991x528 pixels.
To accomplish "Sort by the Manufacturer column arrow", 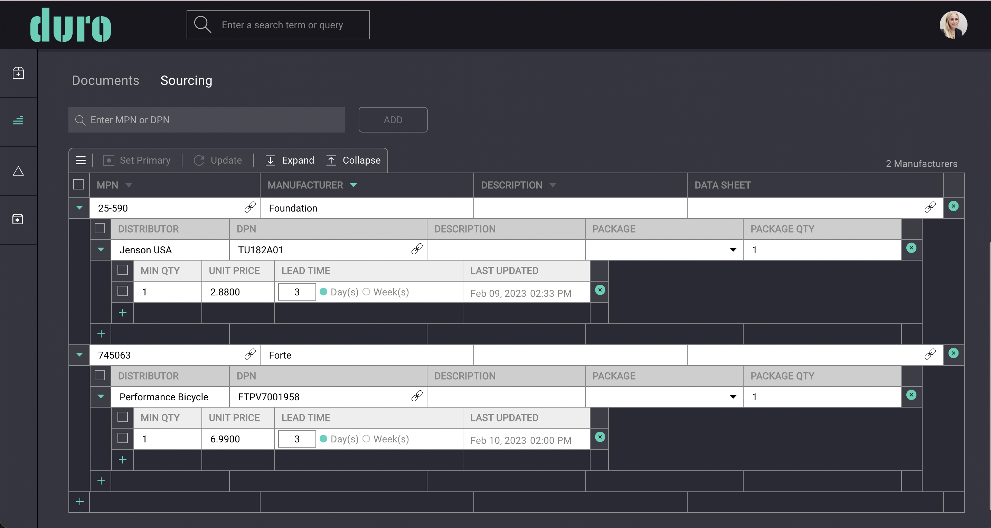I will [x=353, y=185].
